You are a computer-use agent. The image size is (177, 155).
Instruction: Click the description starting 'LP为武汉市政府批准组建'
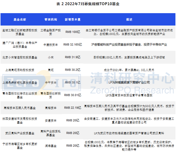point(129,133)
